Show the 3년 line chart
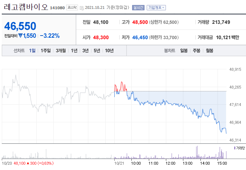Viewport: 246px width, 170px height. [85, 51]
